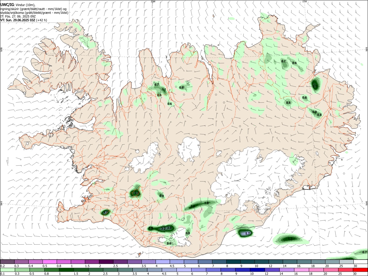Click the 'IT: Fös. 27. 06. 2025 09Z' line
Image resolution: width=368 pixels, height=276 pixels.
point(18,16)
